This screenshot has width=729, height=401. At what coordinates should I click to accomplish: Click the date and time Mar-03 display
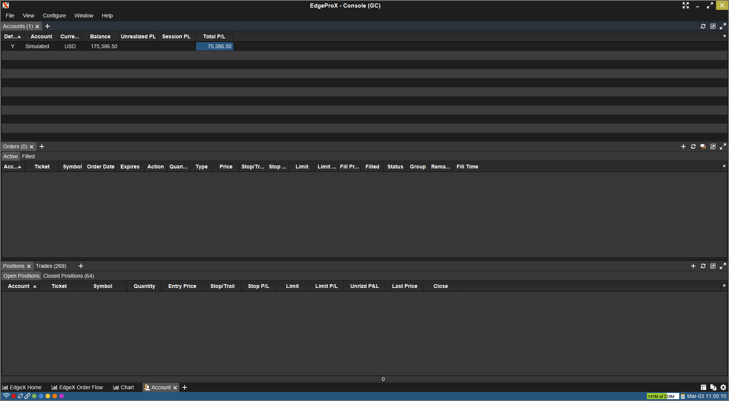(x=707, y=396)
